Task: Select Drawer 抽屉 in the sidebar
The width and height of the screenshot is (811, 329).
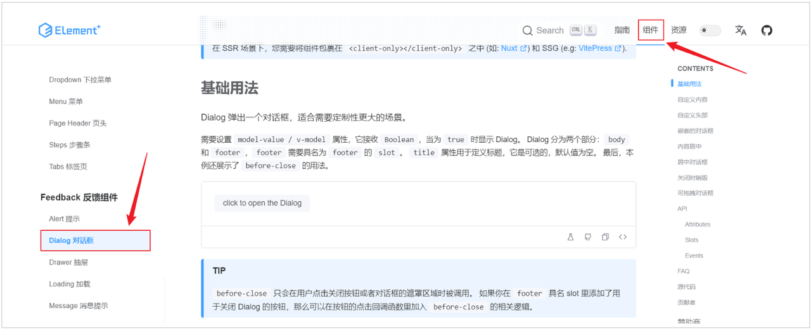Action: (68, 262)
